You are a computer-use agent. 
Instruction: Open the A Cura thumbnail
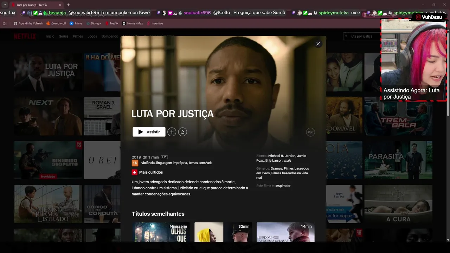(398, 204)
